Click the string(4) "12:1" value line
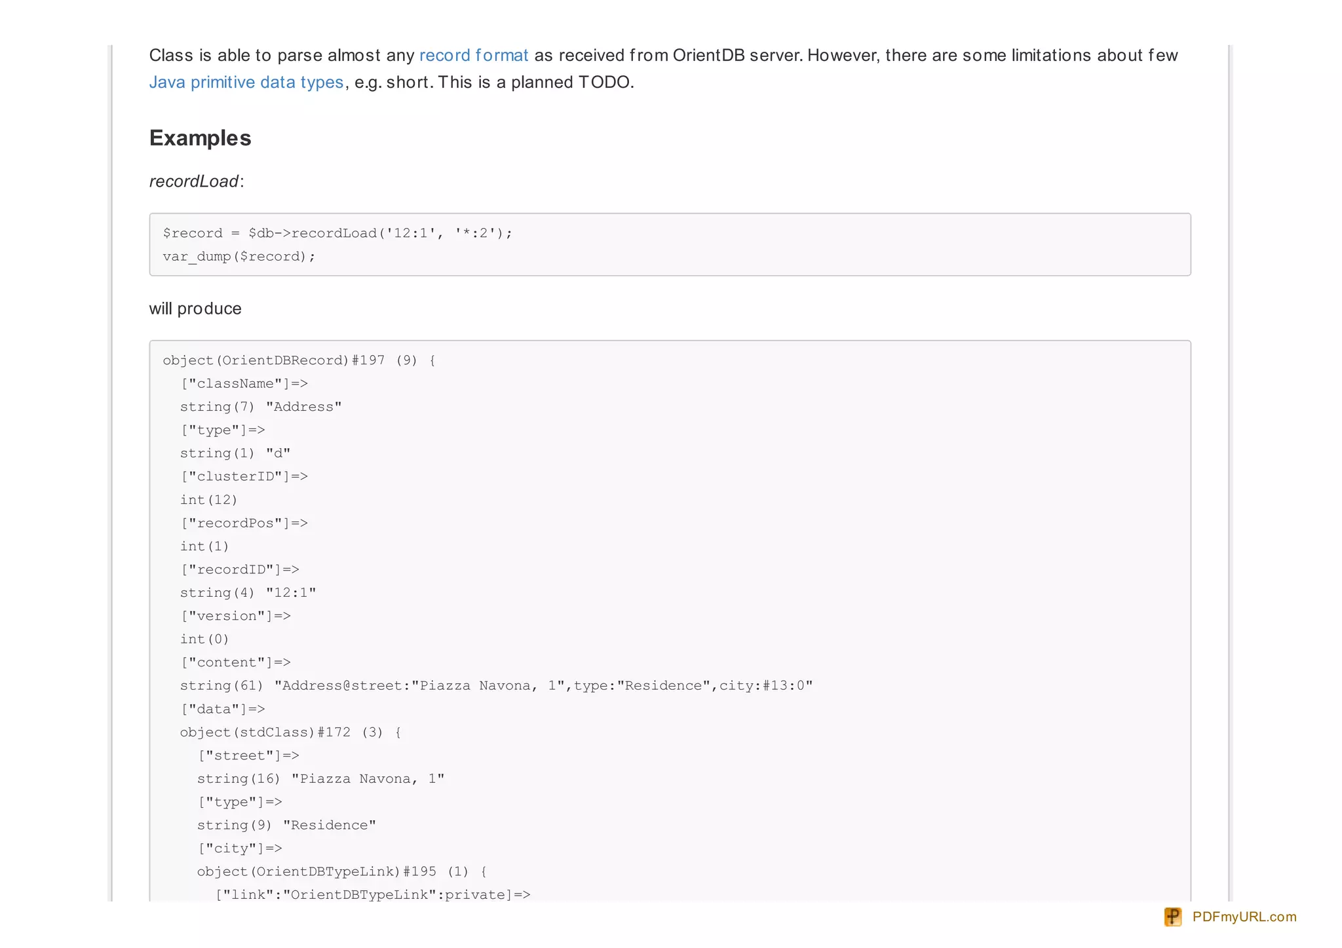This screenshot has height=948, width=1342. tap(248, 593)
